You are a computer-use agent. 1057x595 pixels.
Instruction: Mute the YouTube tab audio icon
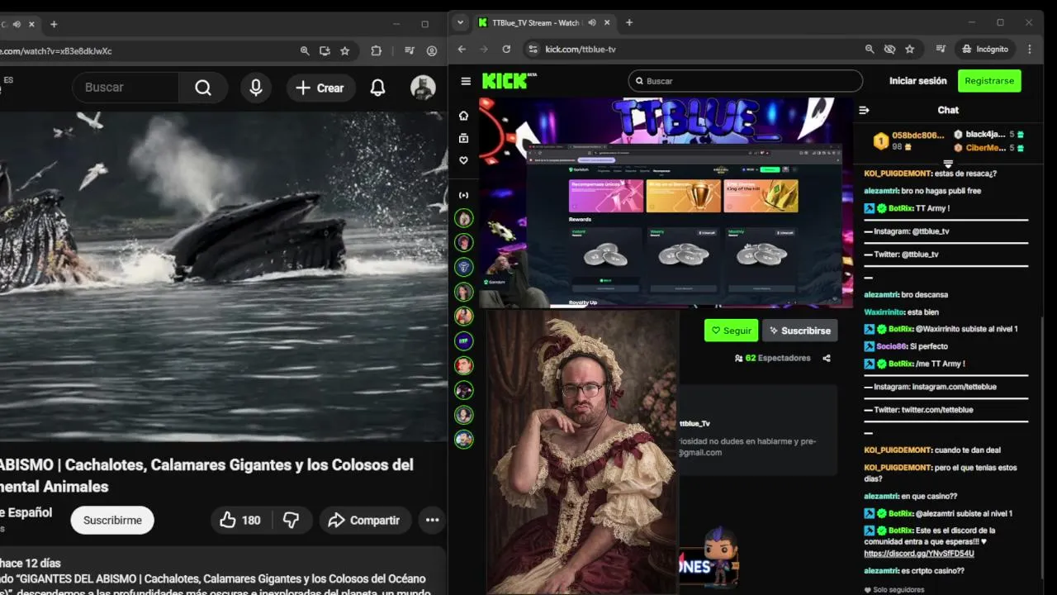(x=17, y=24)
